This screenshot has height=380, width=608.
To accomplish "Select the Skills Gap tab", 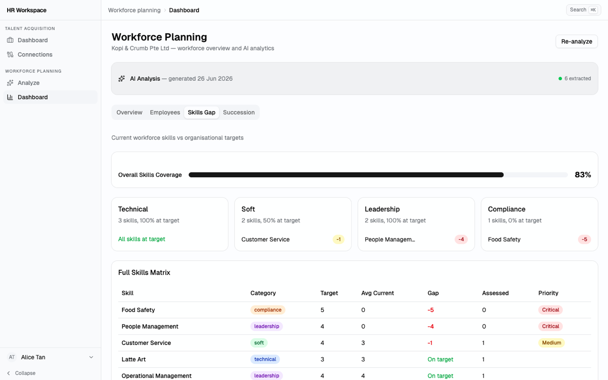I will click(x=201, y=113).
